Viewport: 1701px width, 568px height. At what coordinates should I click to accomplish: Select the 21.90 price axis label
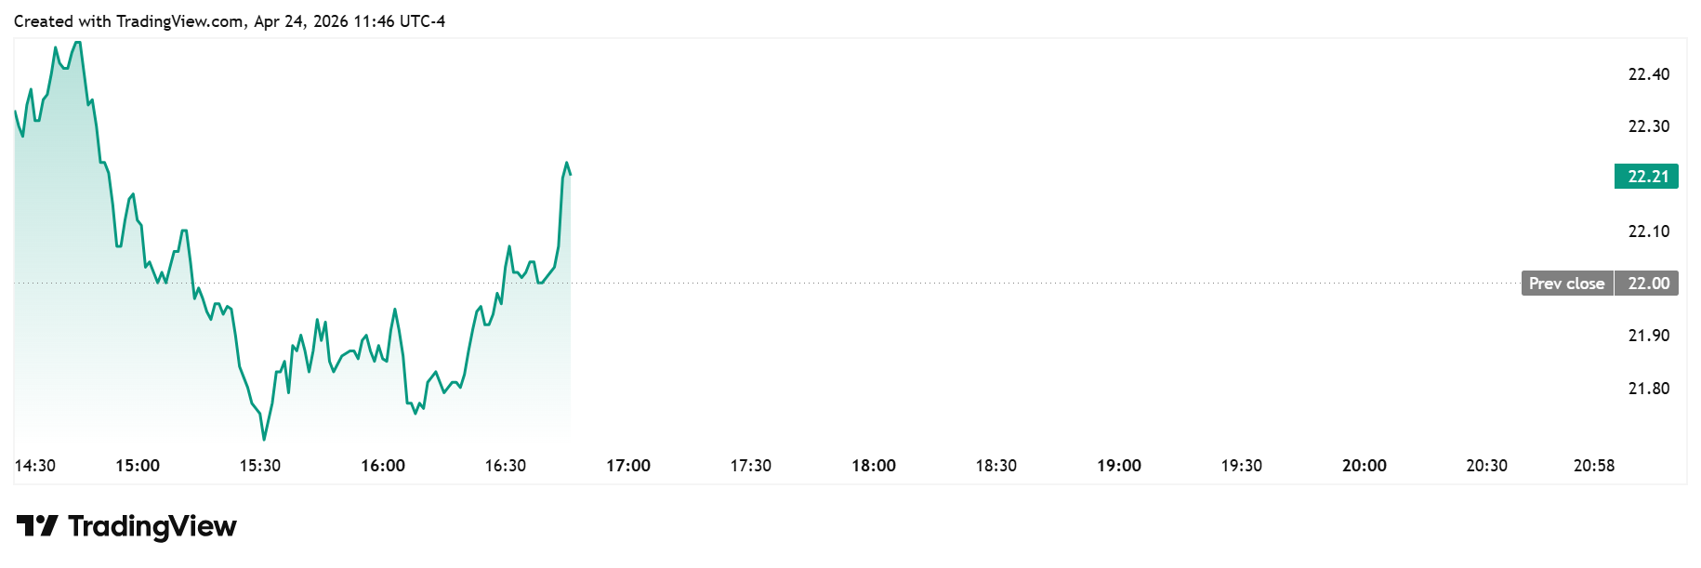pyautogui.click(x=1648, y=336)
